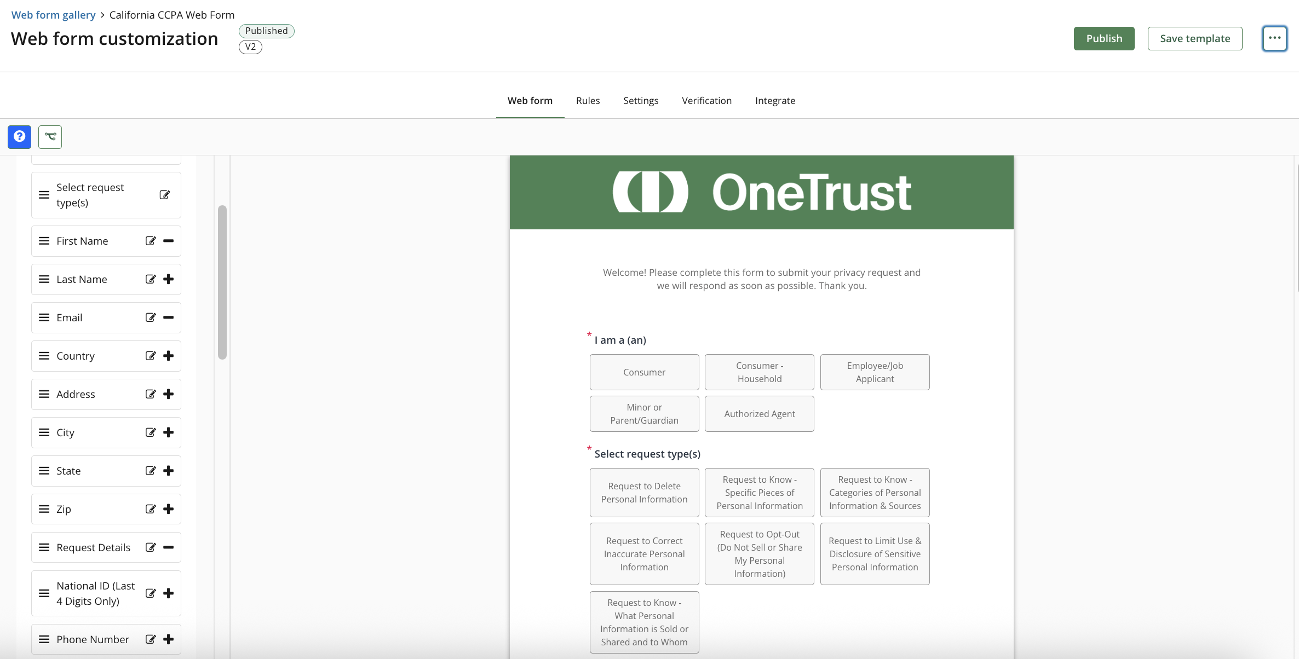Go to Web form gallery breadcrumb
1299x659 pixels.
(53, 15)
